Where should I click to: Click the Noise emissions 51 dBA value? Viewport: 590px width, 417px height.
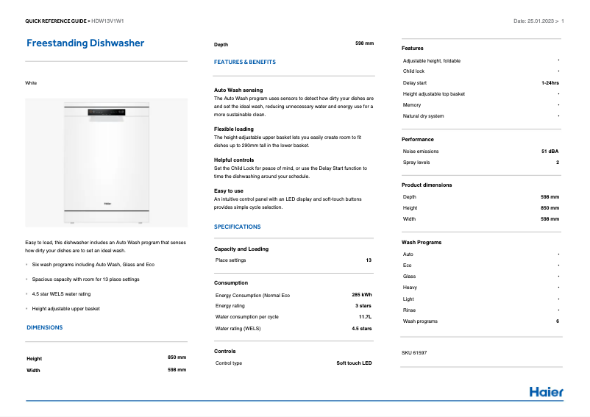(x=550, y=151)
